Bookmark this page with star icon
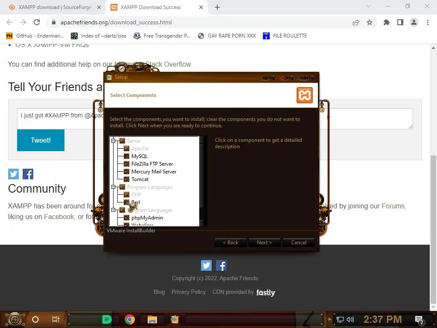Image resolution: width=437 pixels, height=328 pixels. (x=370, y=22)
